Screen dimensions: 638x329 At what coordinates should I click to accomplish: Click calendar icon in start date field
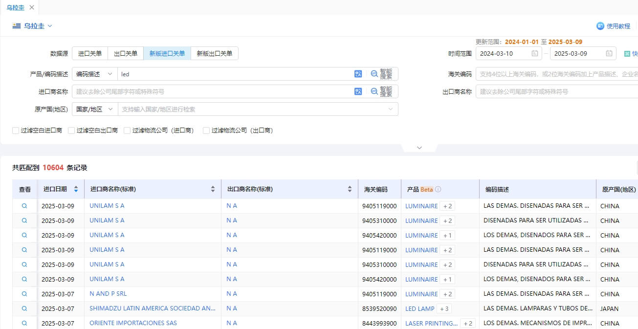click(x=535, y=53)
